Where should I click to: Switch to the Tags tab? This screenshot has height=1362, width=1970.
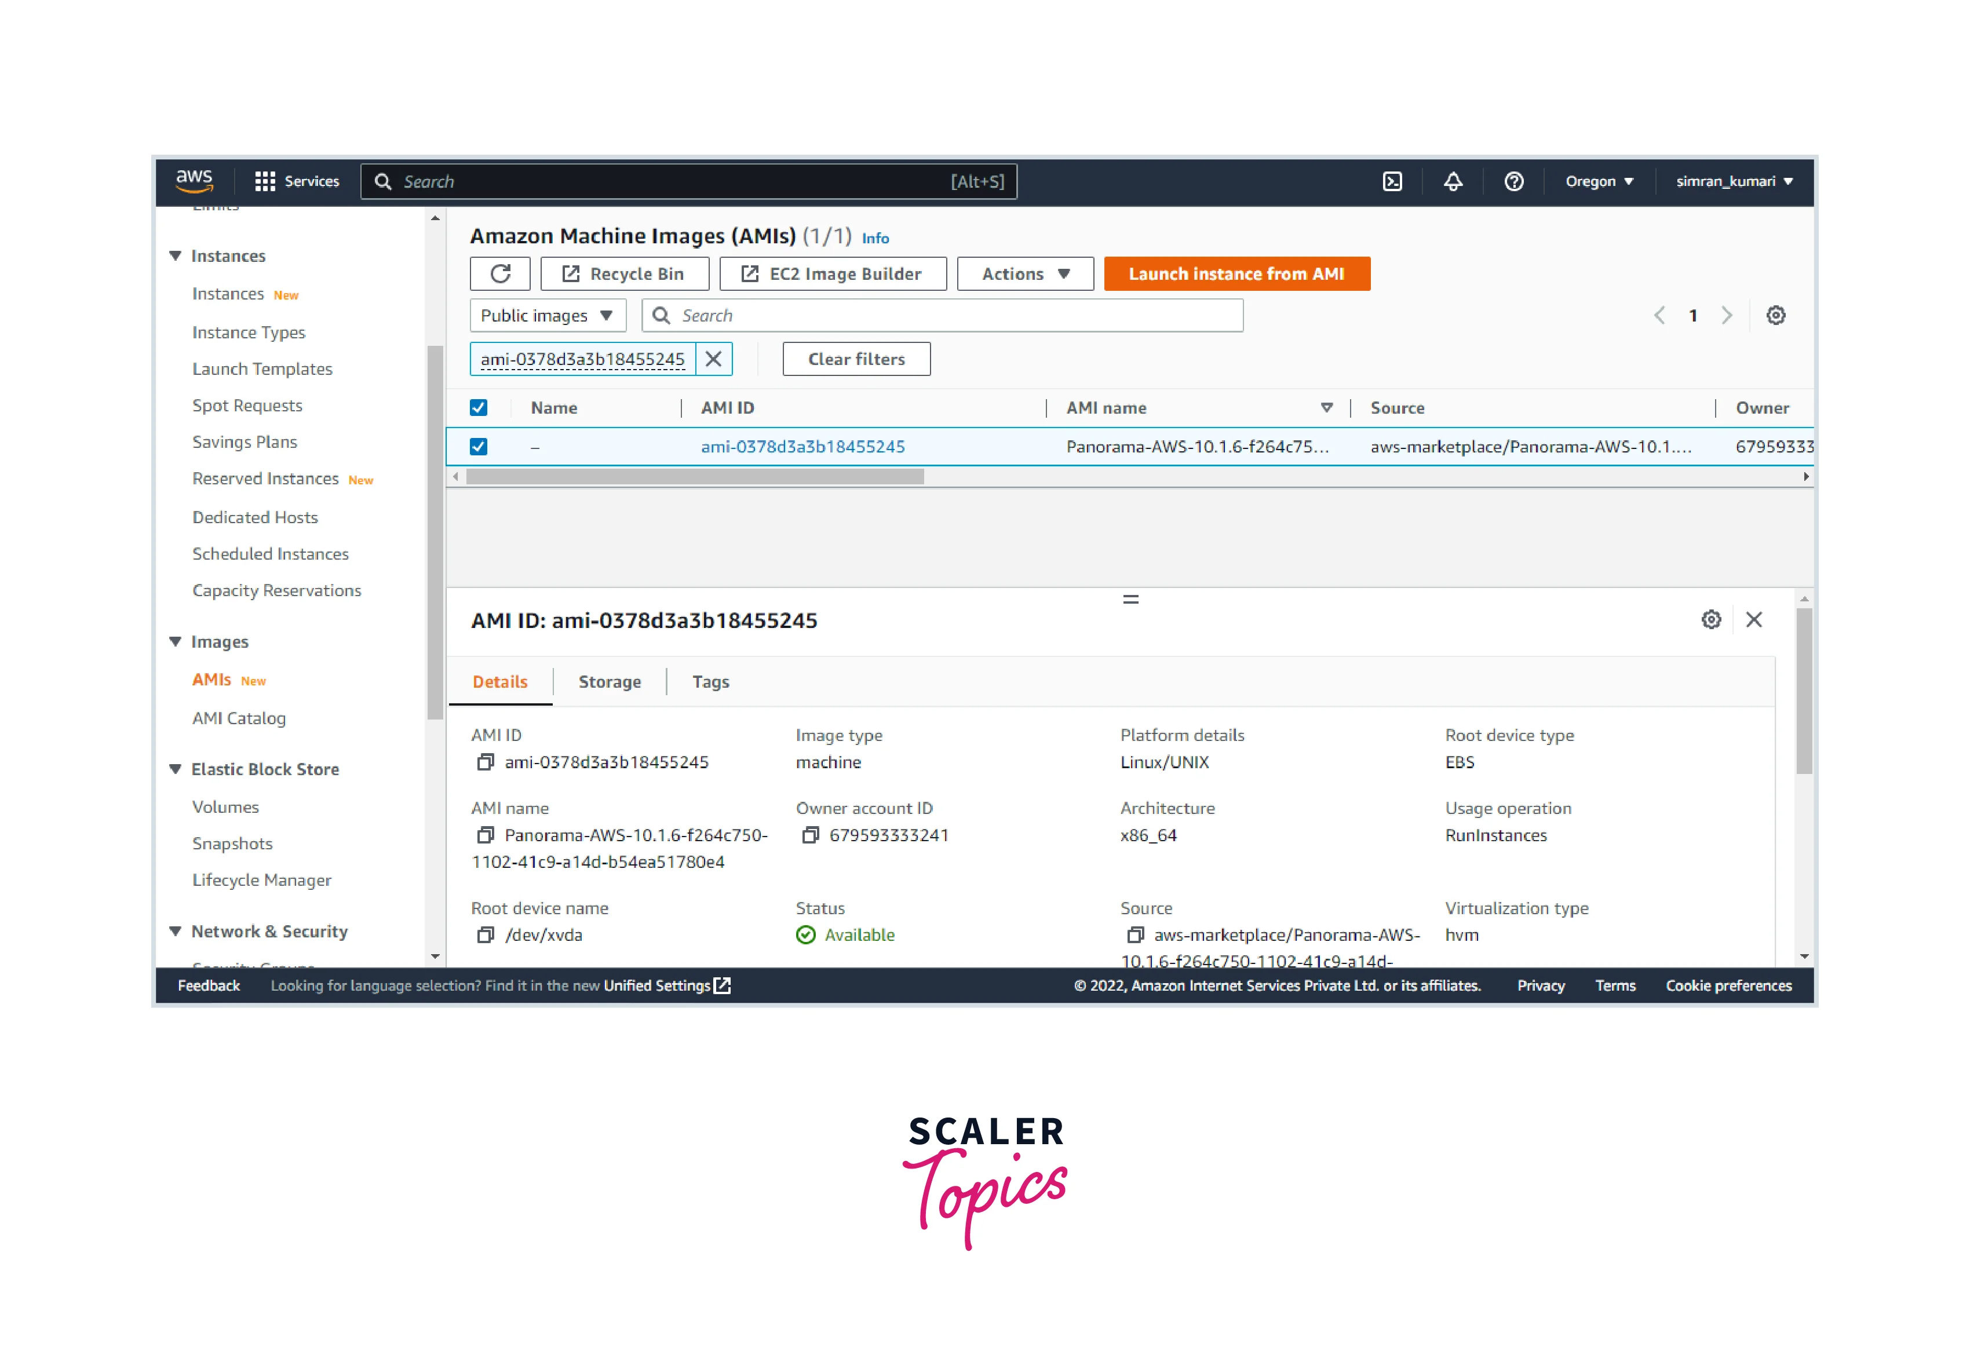710,682
